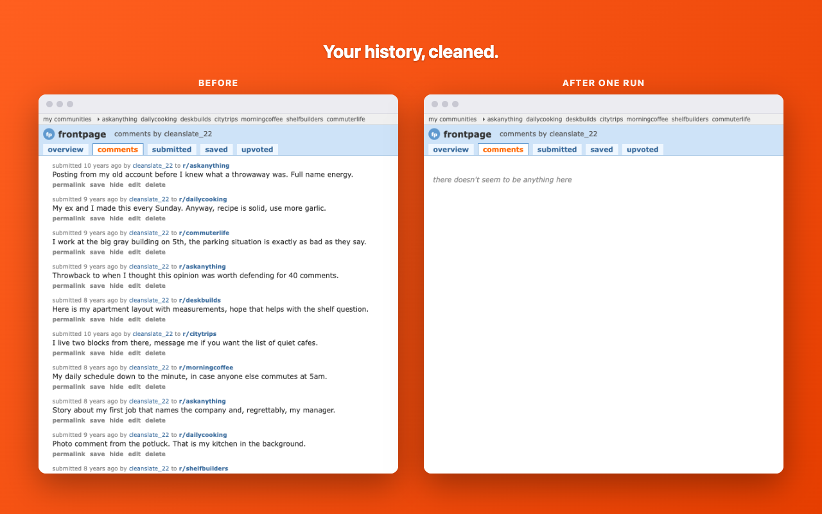Open r/deskbuilds link on apartment layout comment
The image size is (822, 514).
tap(200, 300)
